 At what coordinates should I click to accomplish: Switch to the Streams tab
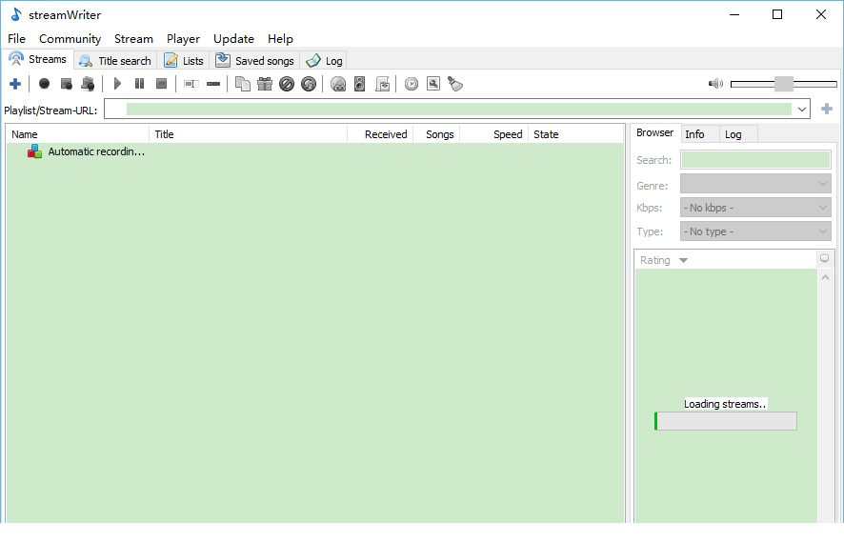click(38, 59)
